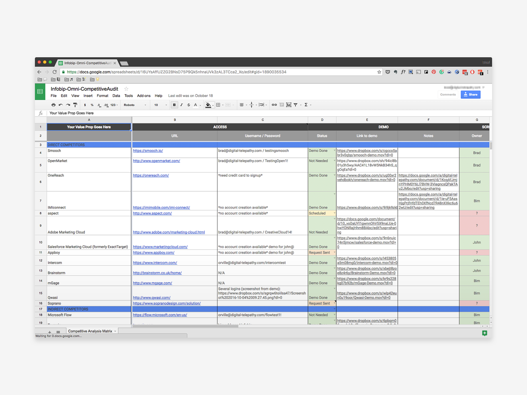The image size is (527, 395).
Task: Click the Pinterest extension icon
Action: [x=434, y=72]
